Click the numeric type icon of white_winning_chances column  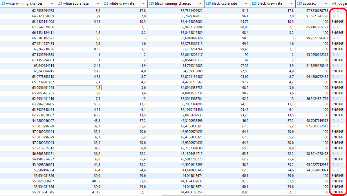pos(3,4)
